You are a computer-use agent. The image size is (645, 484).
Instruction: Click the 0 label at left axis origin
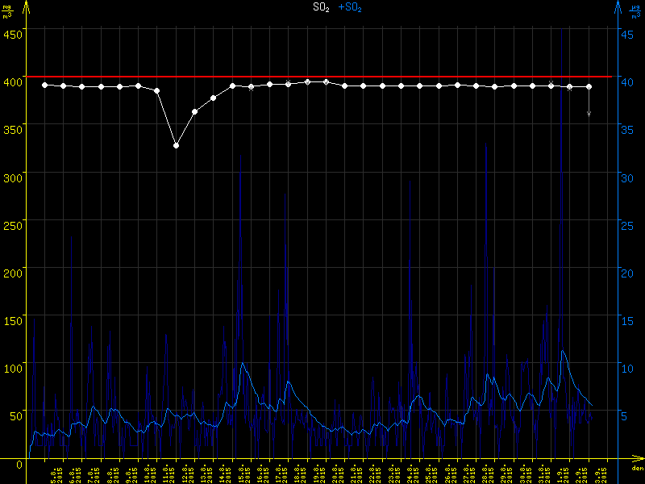tap(19, 465)
